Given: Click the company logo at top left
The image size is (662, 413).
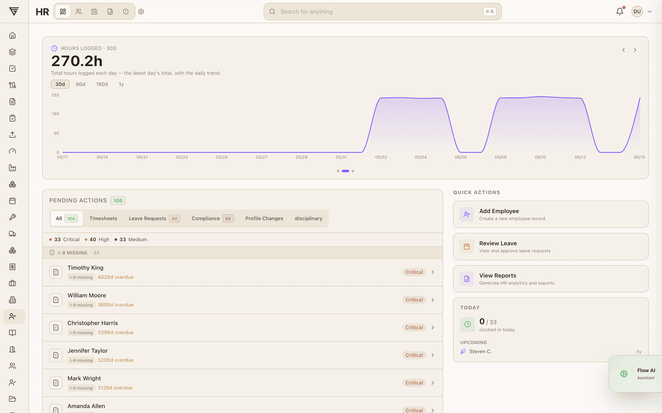Looking at the screenshot, I should pyautogui.click(x=14, y=11).
